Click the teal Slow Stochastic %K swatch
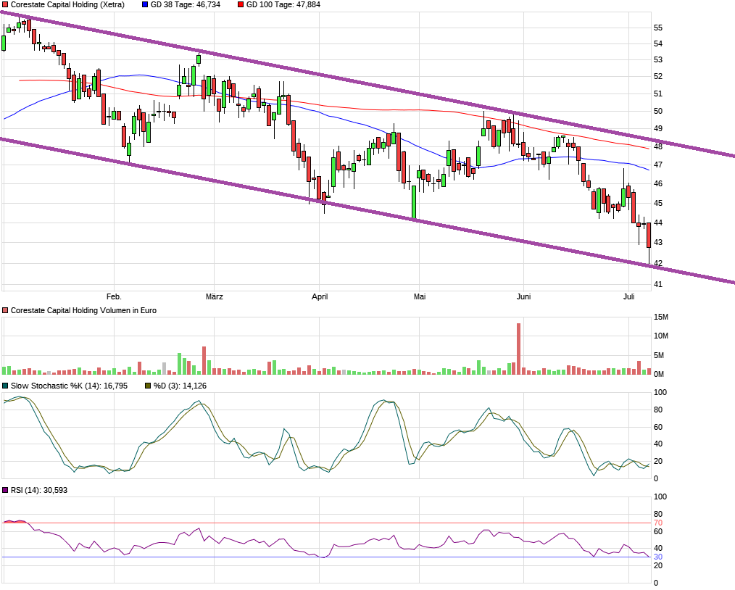Image resolution: width=735 pixels, height=590 pixels. click(x=5, y=386)
